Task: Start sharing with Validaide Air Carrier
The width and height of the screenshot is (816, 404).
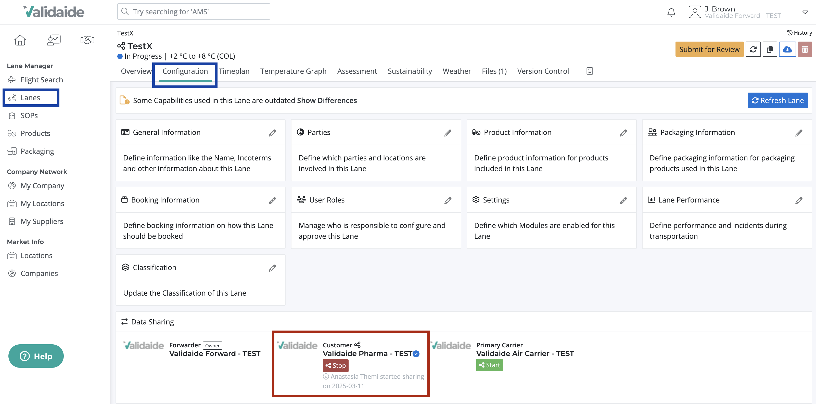Action: 489,365
